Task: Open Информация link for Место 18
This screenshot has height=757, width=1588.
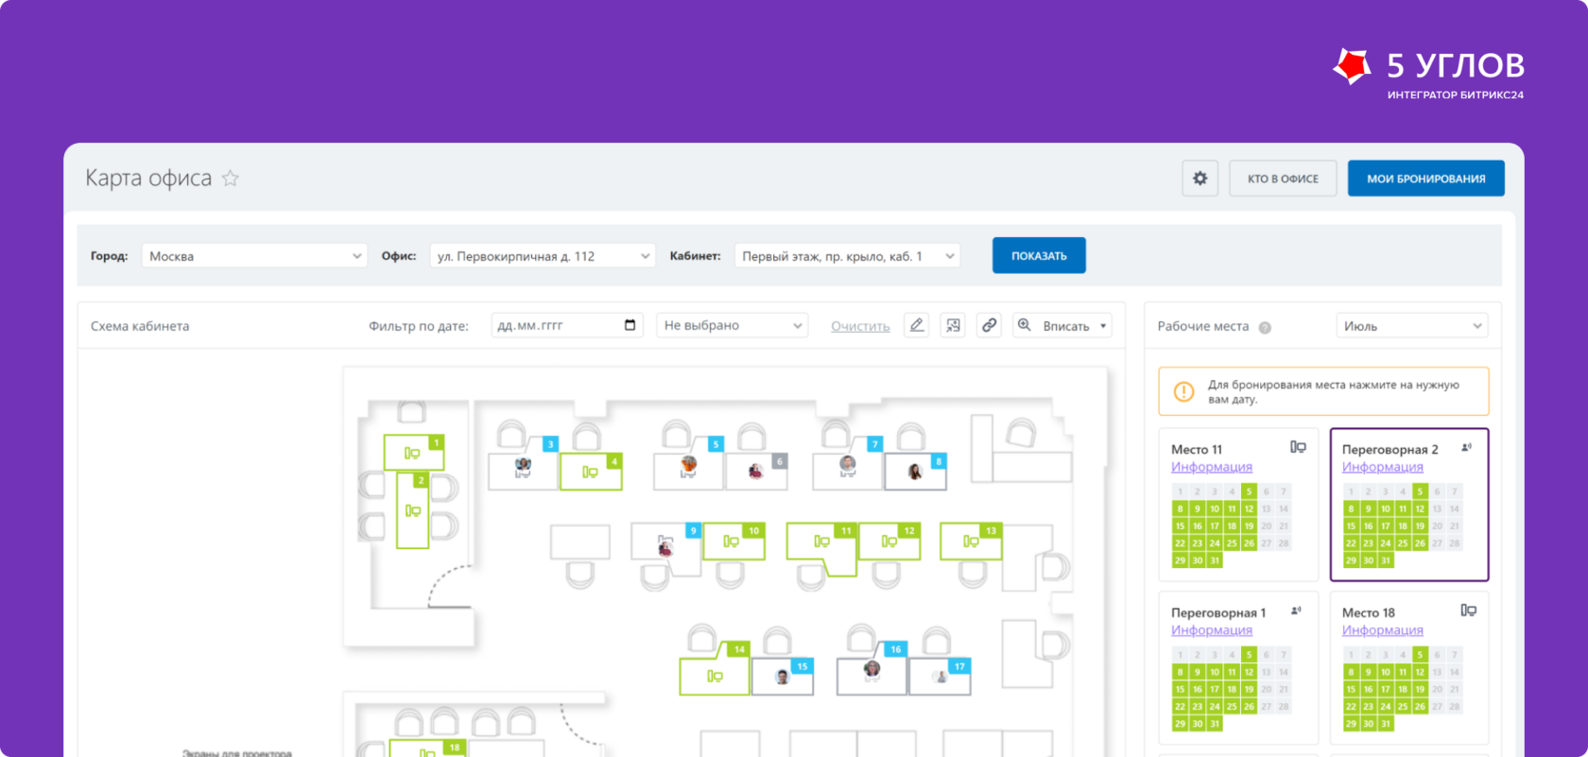Action: pyautogui.click(x=1383, y=630)
